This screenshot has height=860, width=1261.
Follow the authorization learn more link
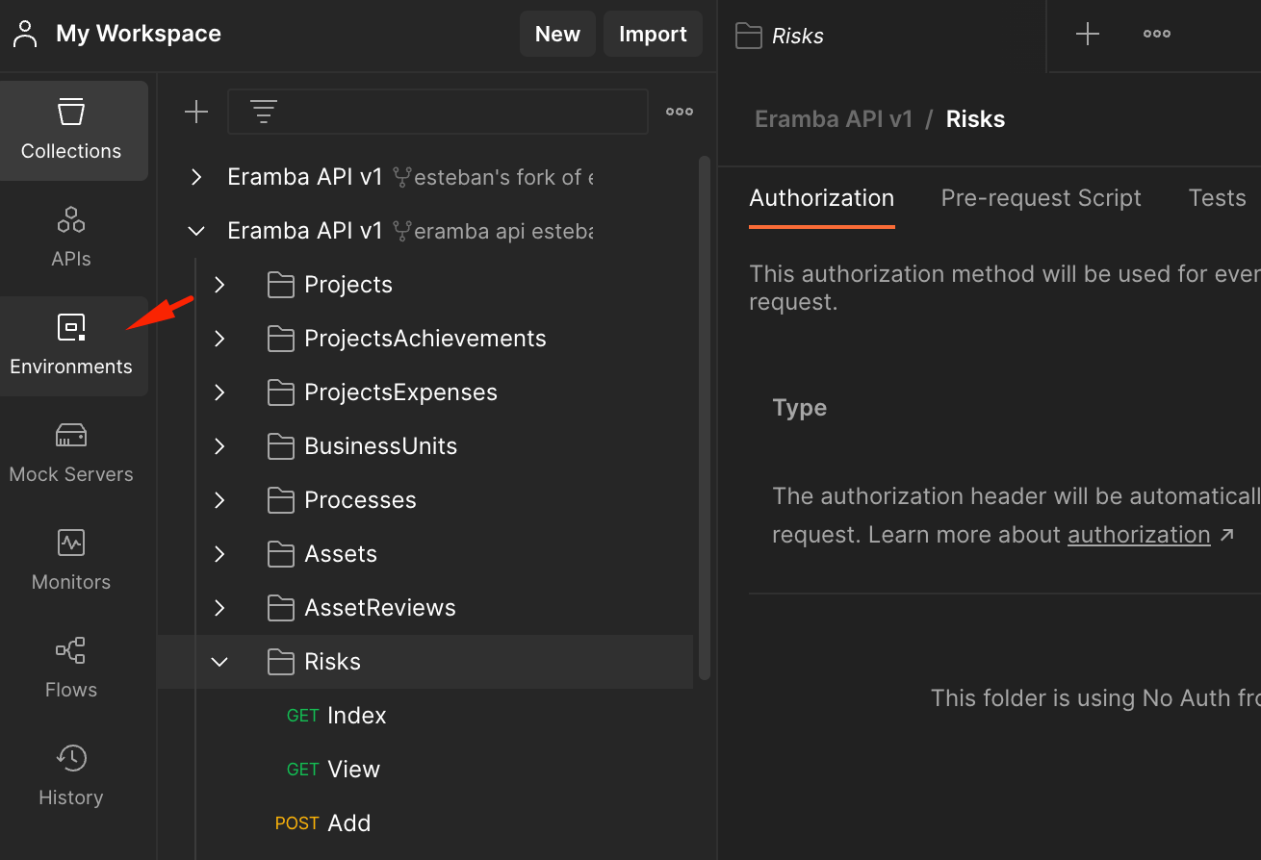tap(1139, 535)
